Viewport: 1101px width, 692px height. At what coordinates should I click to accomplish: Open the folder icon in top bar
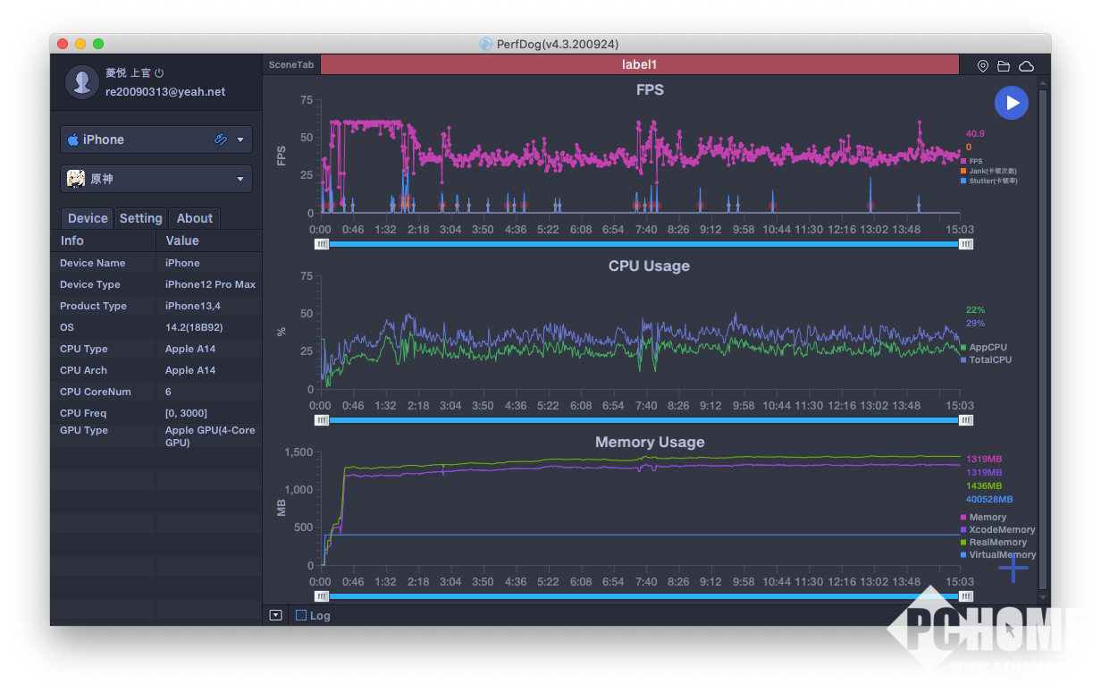(x=1004, y=66)
